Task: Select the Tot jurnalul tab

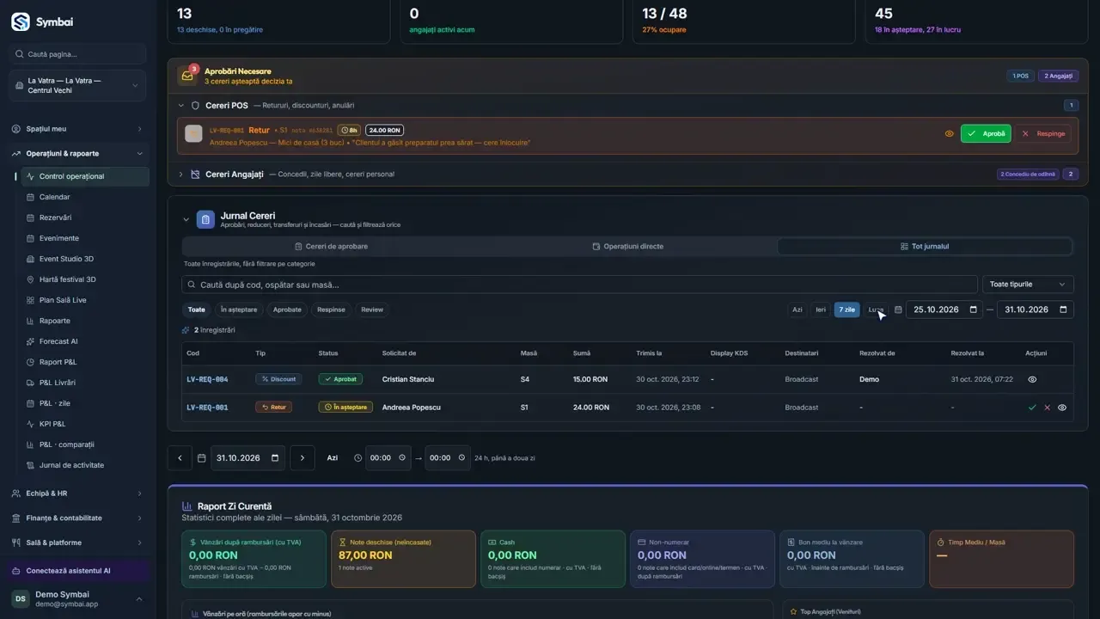Action: [x=925, y=247]
